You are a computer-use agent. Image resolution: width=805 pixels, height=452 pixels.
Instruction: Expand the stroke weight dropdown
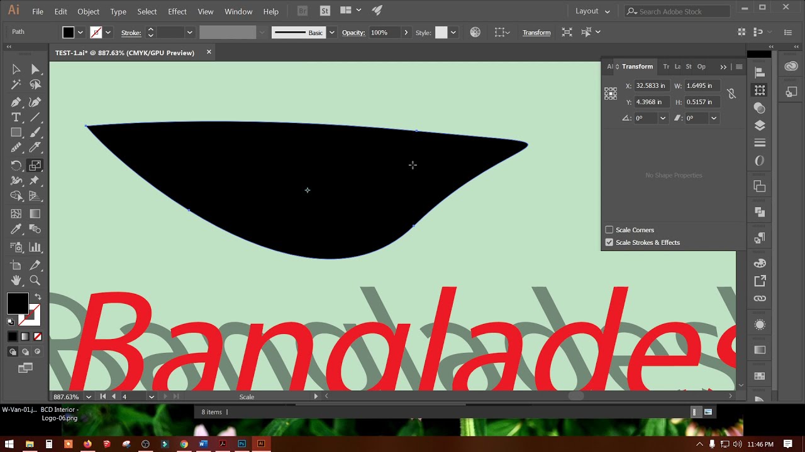(189, 32)
